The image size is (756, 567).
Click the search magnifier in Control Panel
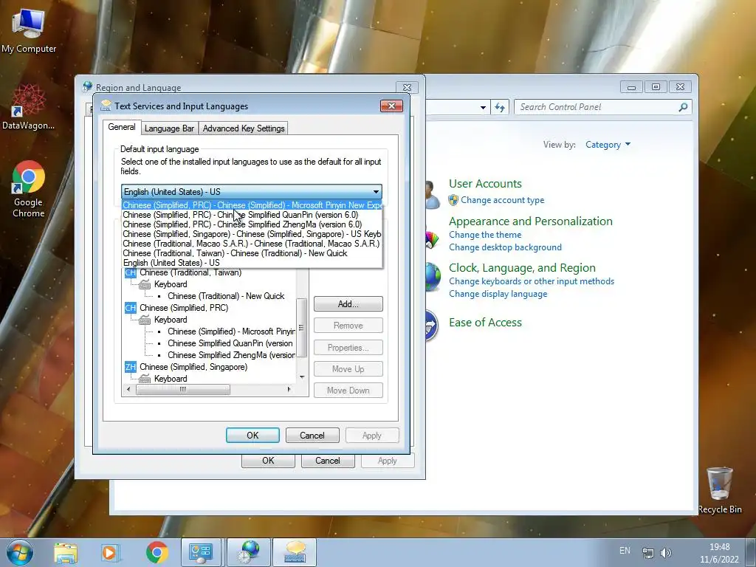[683, 107]
